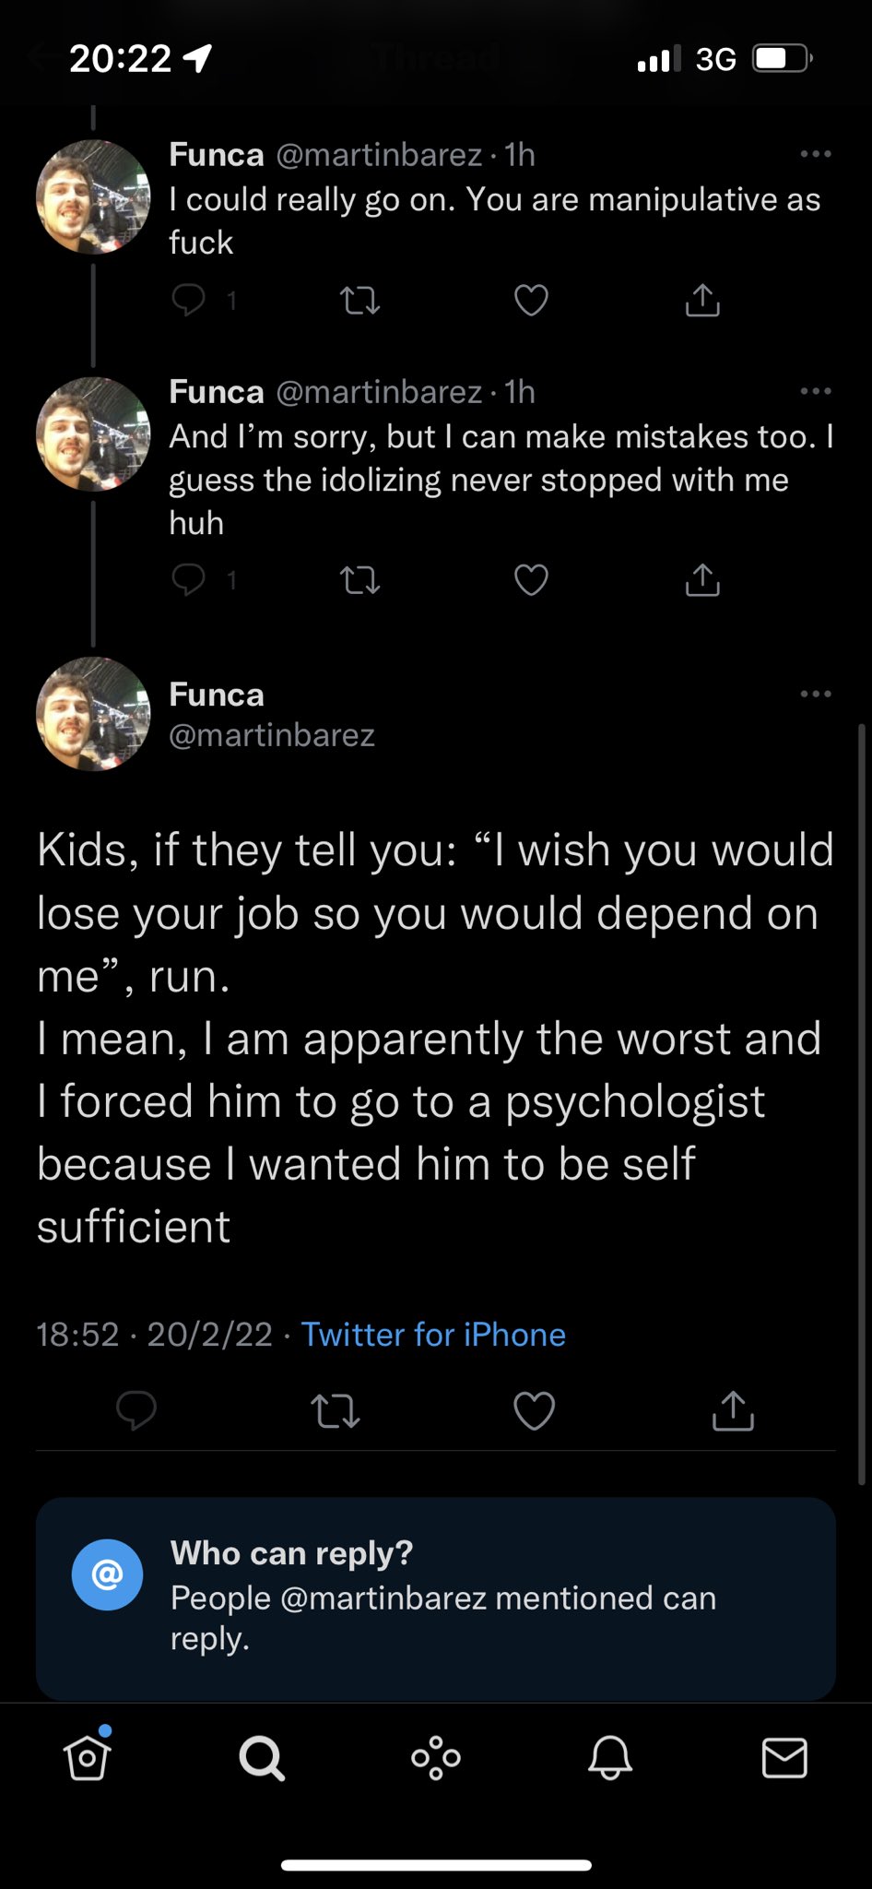Like the 'I can make mistakes too' tweet
Image resolution: width=872 pixels, height=1889 pixels.
coord(531,579)
